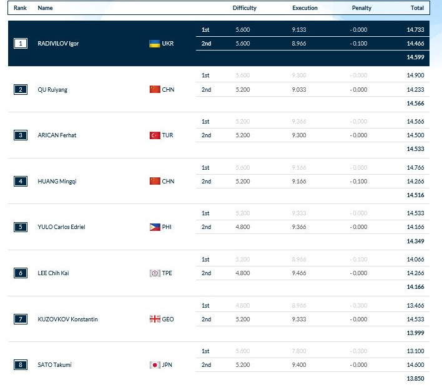Sort by the Total column header
This screenshot has width=442, height=385.
click(x=417, y=8)
